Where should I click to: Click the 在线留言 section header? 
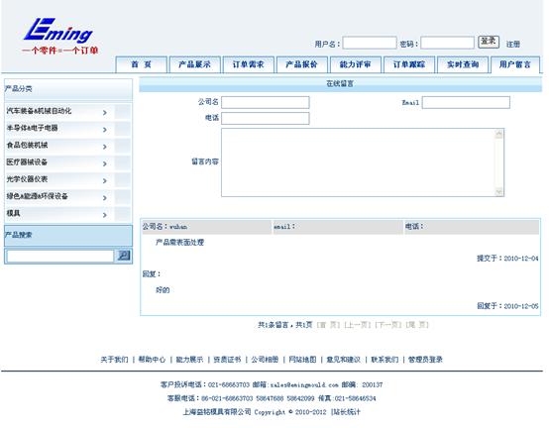[x=340, y=83]
